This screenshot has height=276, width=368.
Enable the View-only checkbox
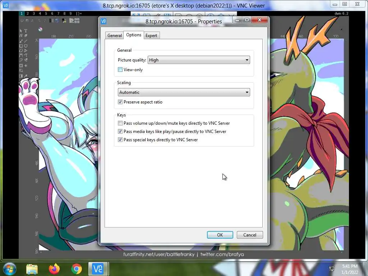click(x=120, y=70)
